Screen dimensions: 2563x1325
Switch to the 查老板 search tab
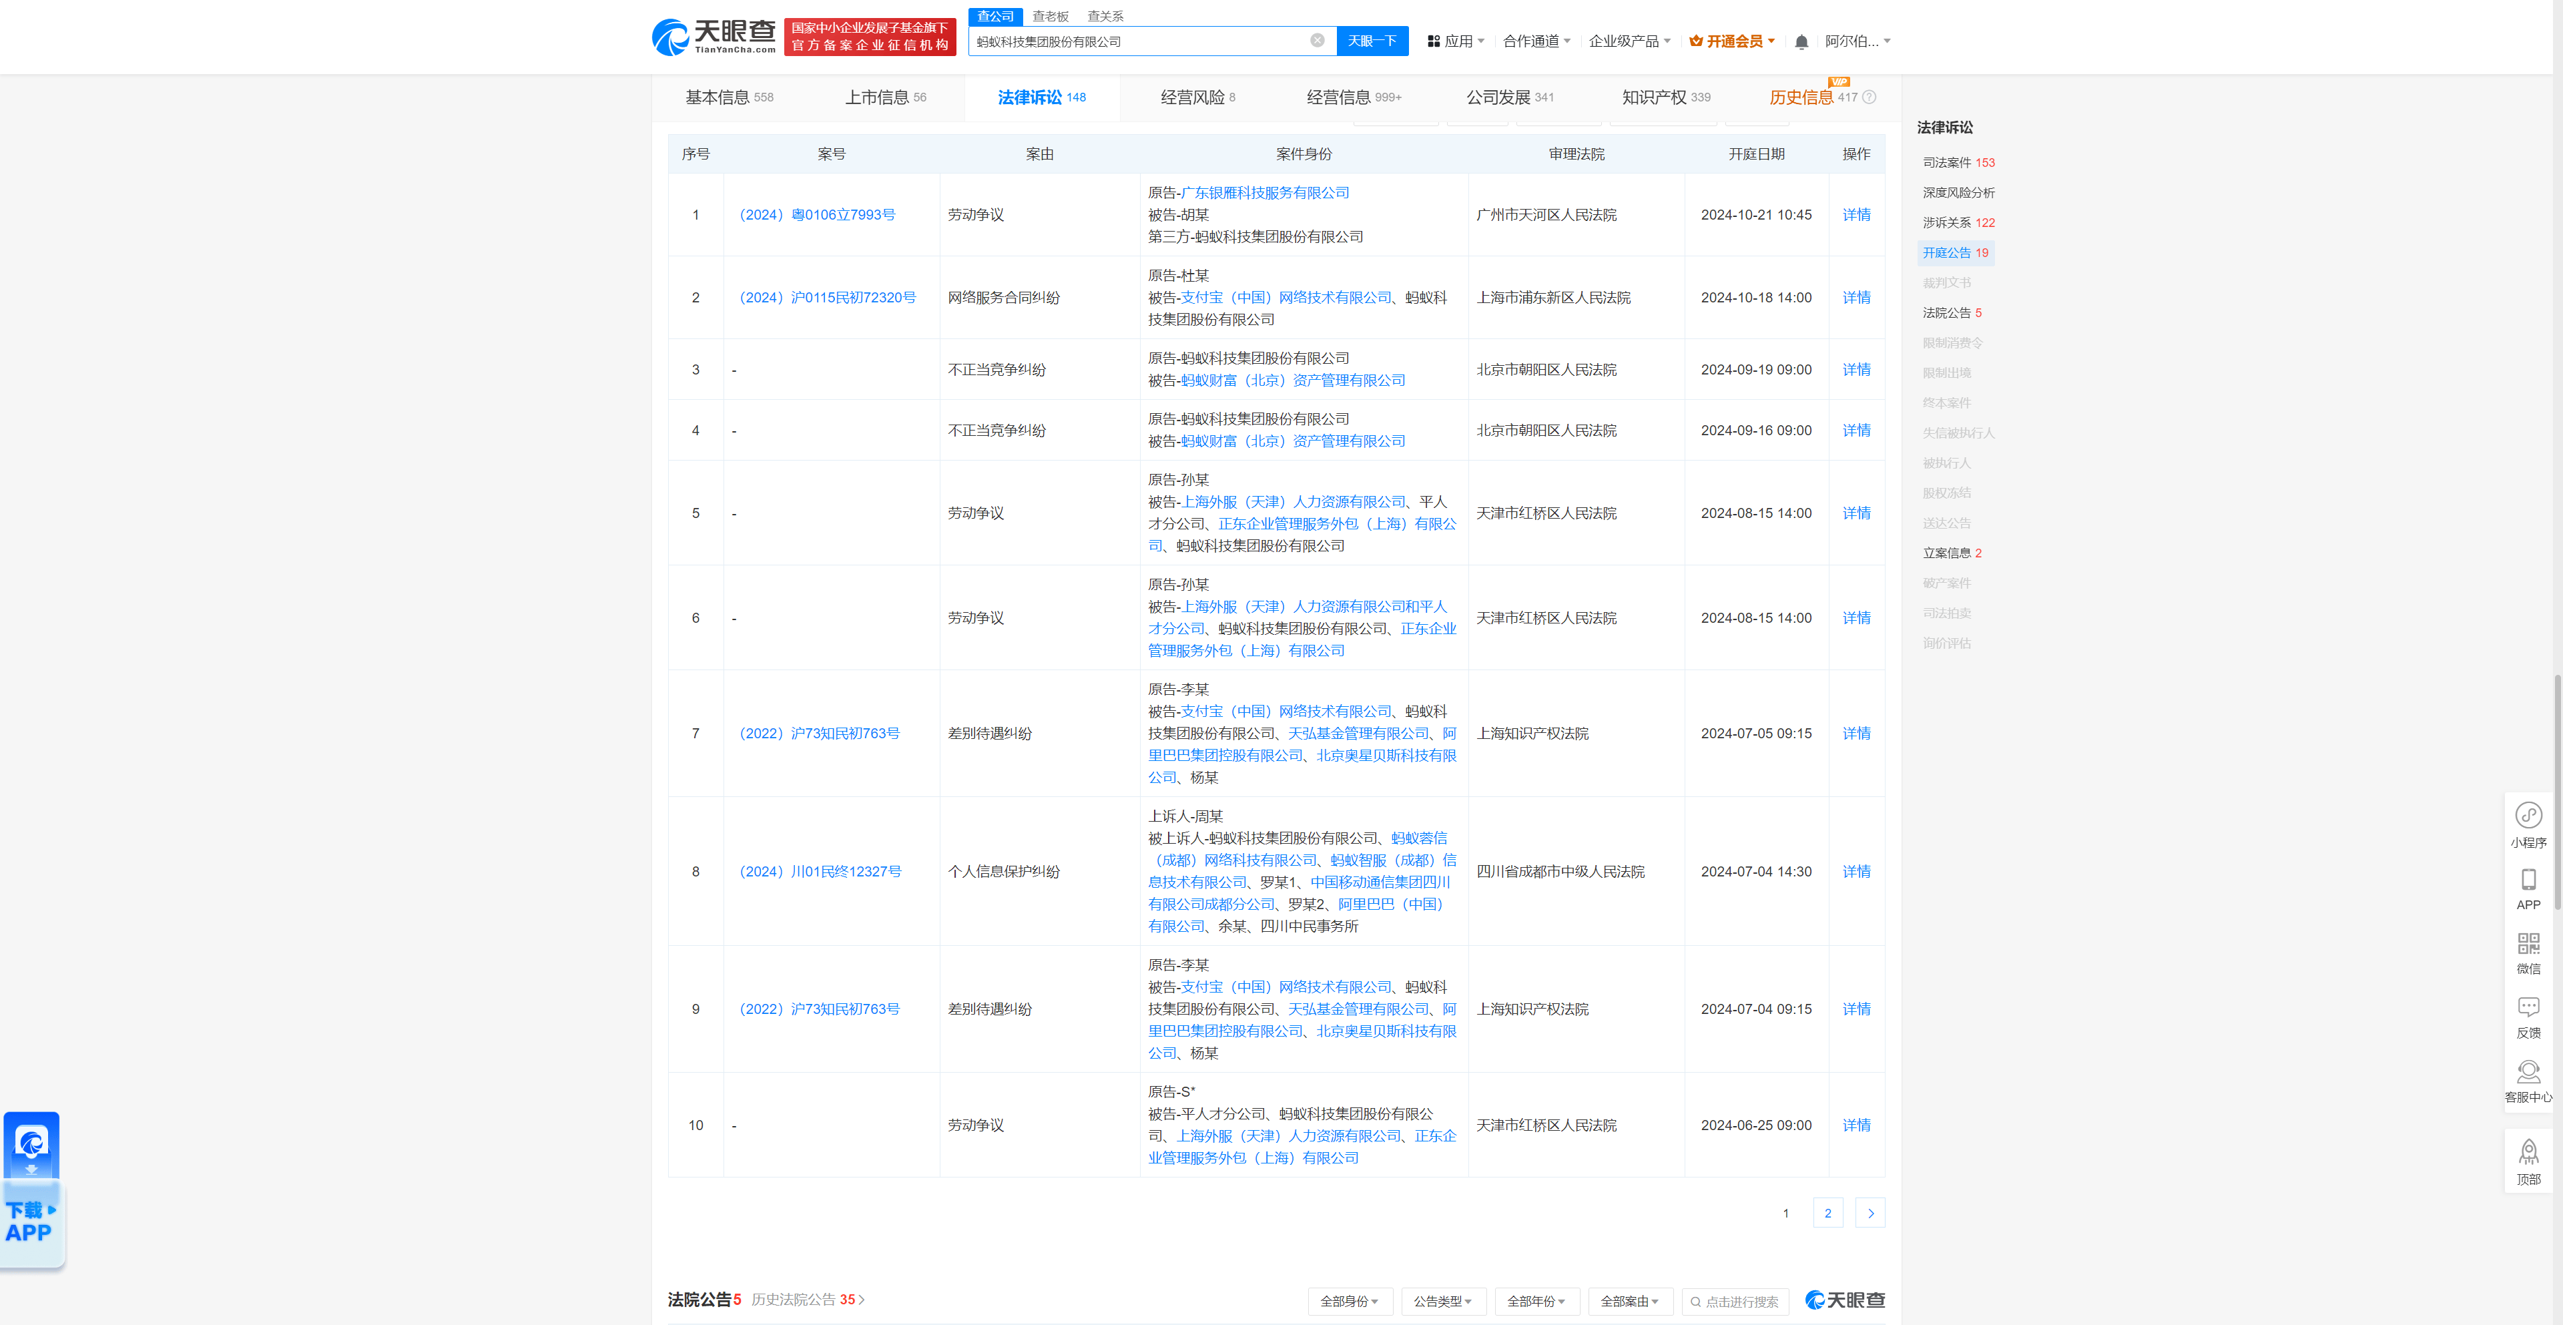(x=1050, y=16)
